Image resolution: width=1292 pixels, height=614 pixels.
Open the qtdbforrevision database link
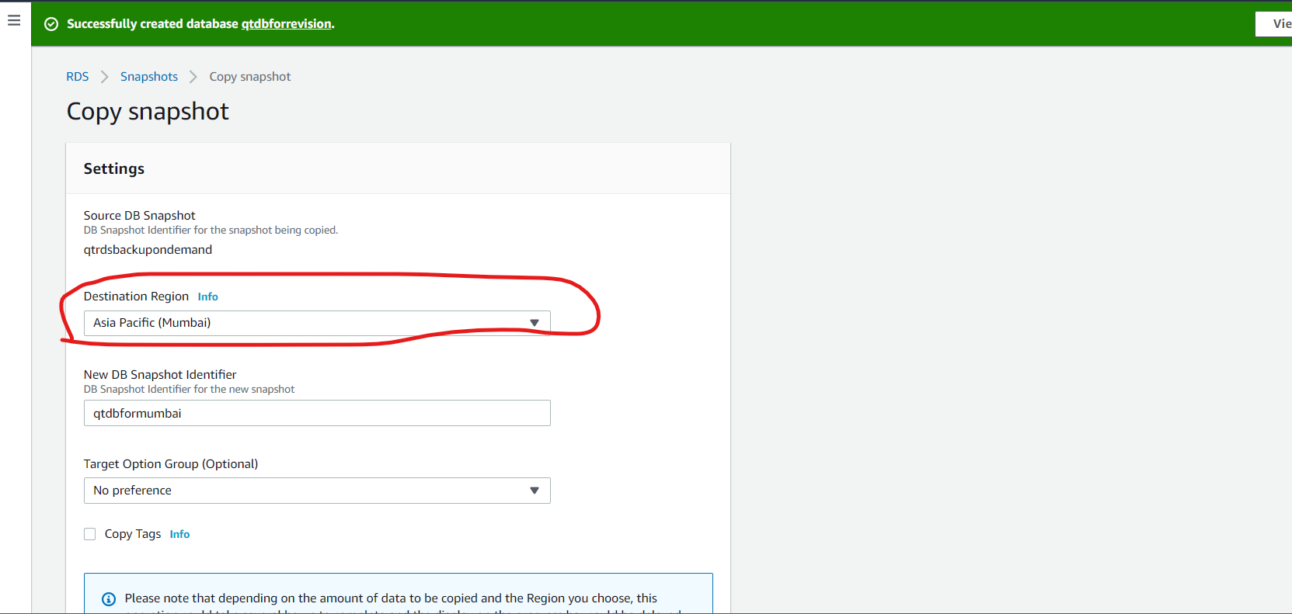coord(286,24)
